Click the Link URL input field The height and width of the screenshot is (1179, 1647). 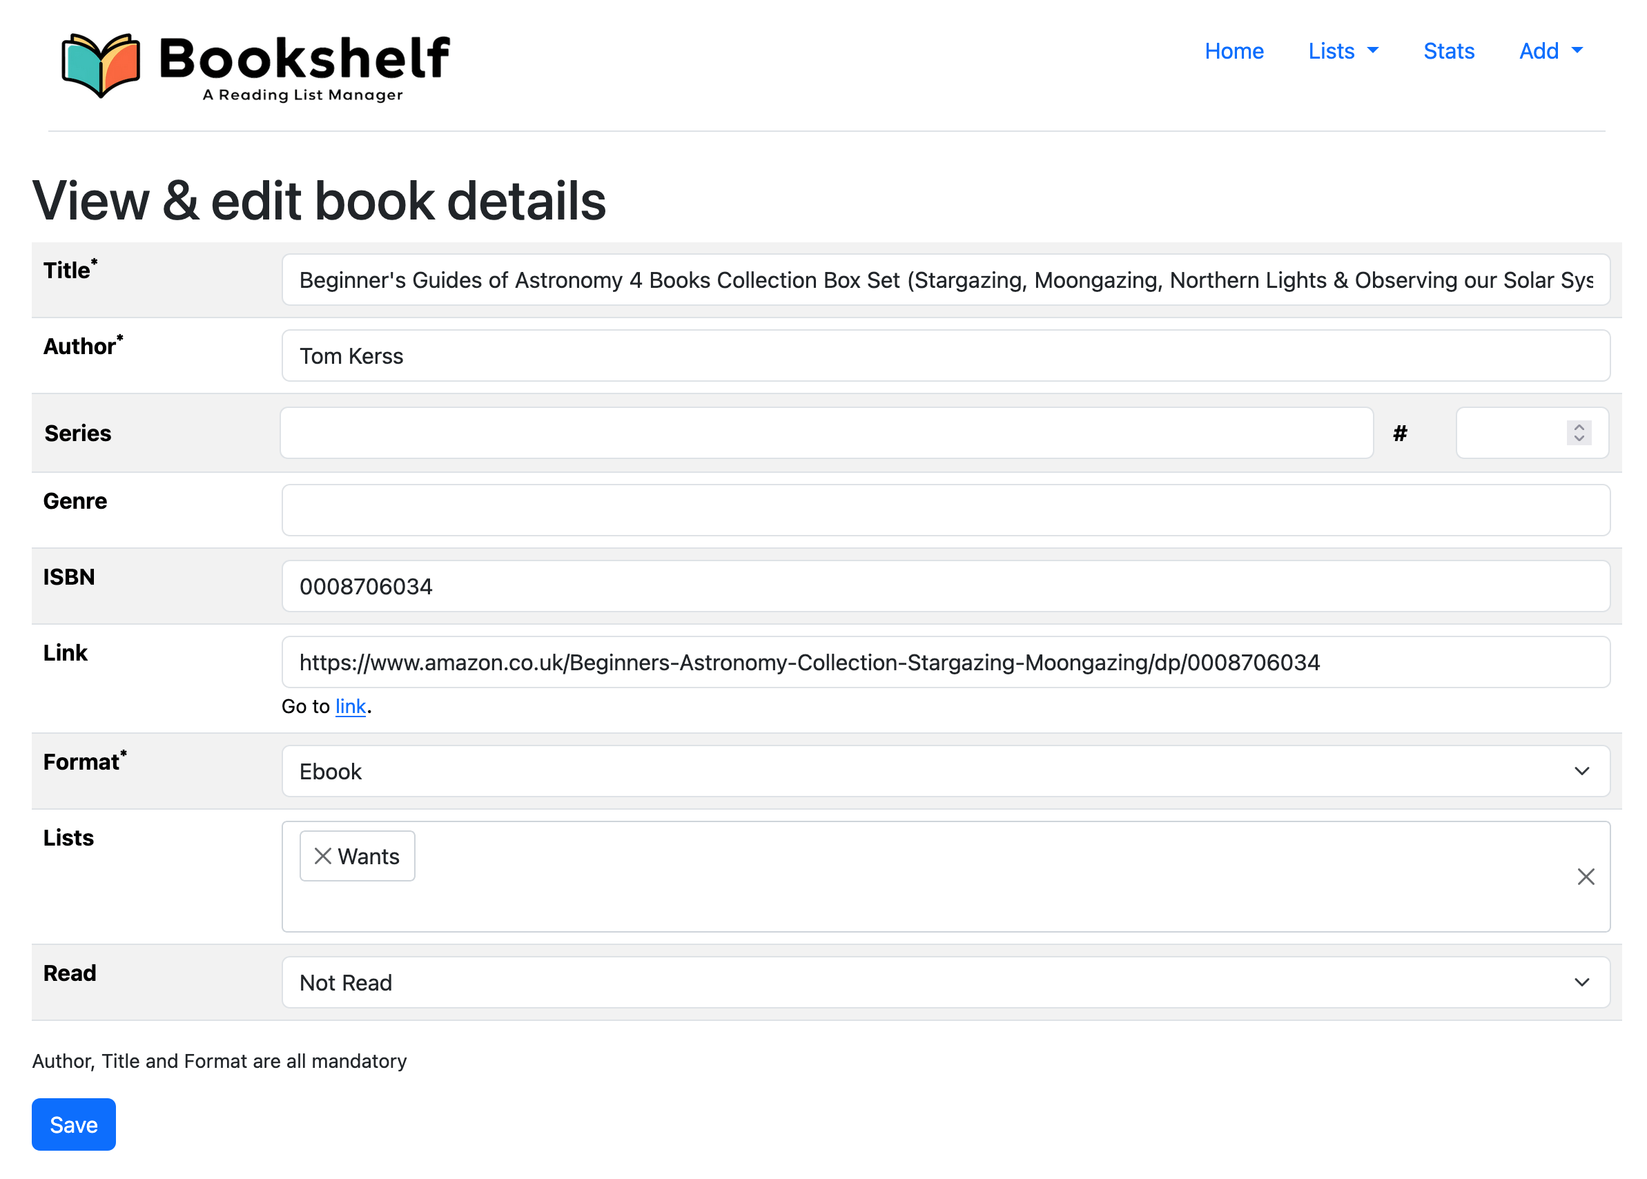pyautogui.click(x=944, y=662)
